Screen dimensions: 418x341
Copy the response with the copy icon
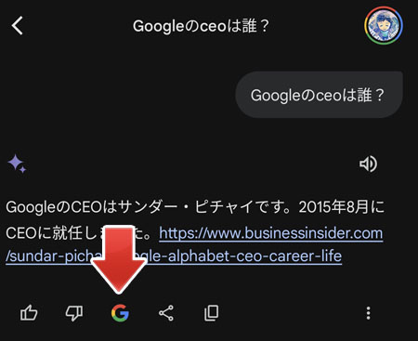pyautogui.click(x=212, y=313)
